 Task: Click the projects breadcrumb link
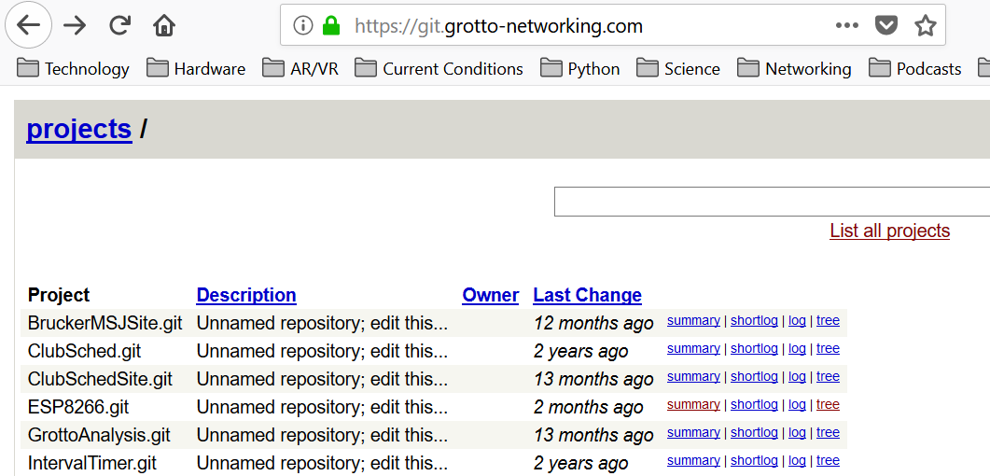[x=79, y=129]
